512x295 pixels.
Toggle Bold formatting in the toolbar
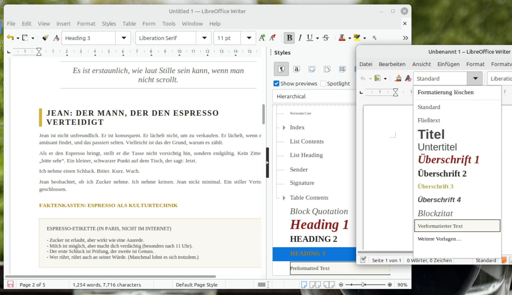pyautogui.click(x=289, y=38)
